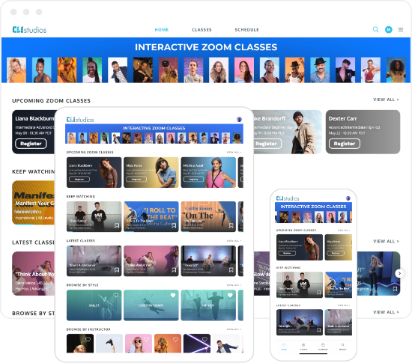Favorite first instructor thumbnail on tablet
Viewport: 412px width, 363px height.
88,339
